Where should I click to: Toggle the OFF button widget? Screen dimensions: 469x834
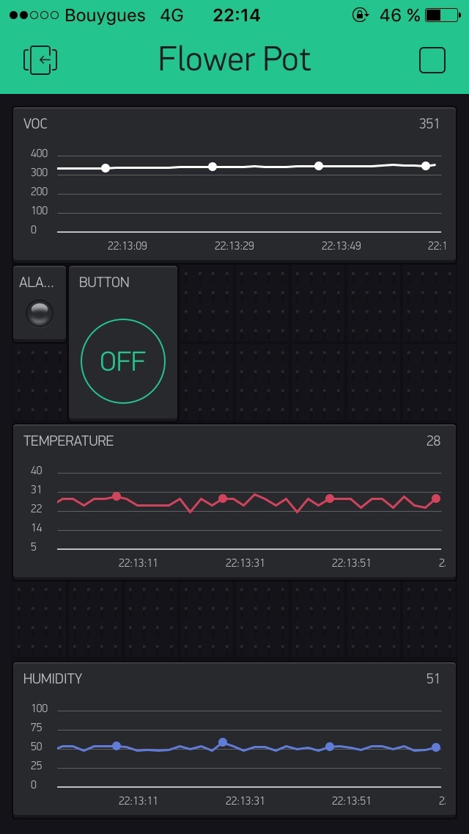(x=123, y=361)
